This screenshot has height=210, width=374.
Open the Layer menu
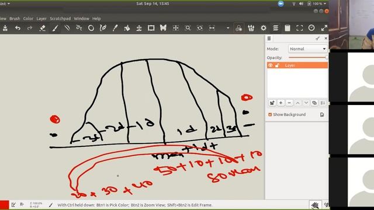pos(41,19)
